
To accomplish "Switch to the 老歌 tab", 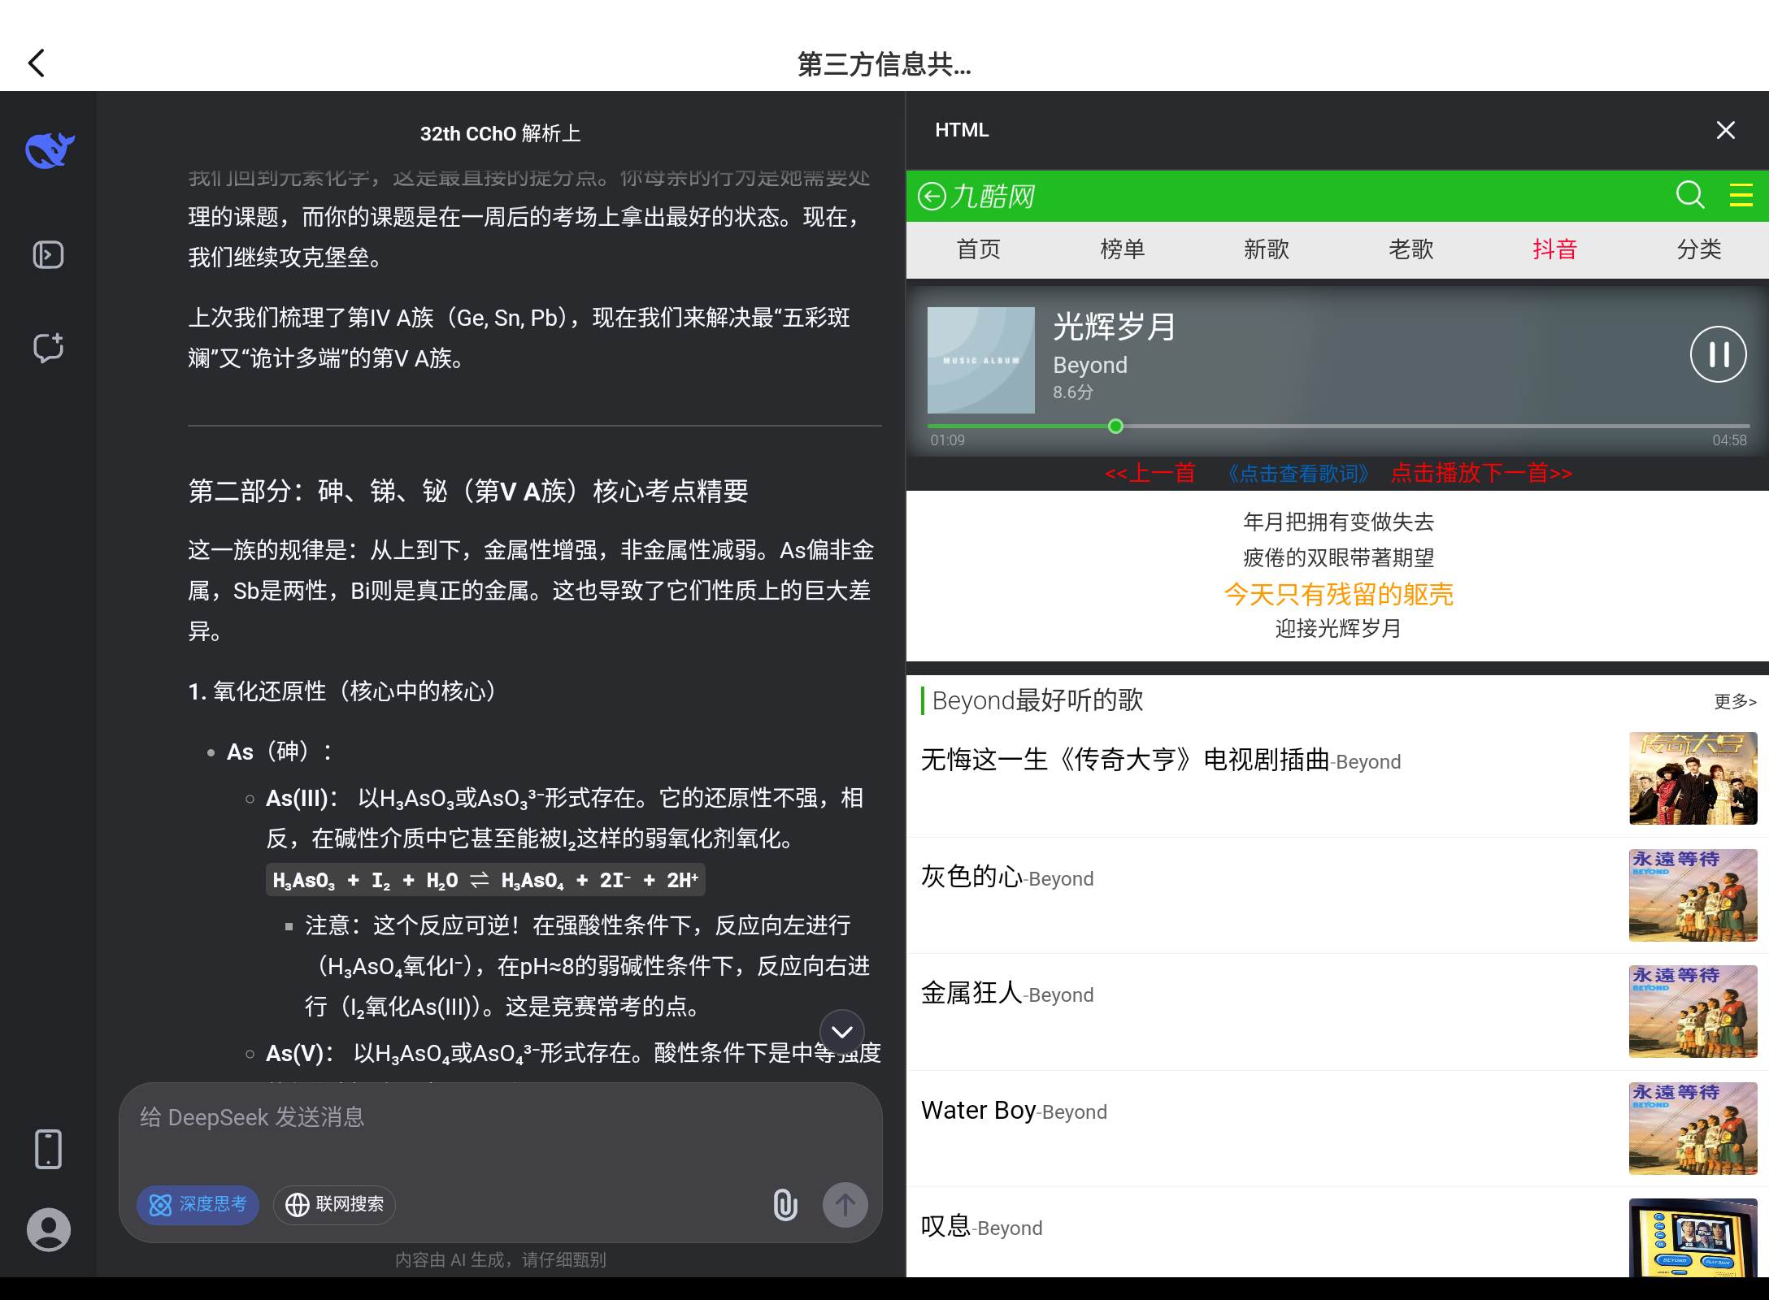I will point(1410,249).
